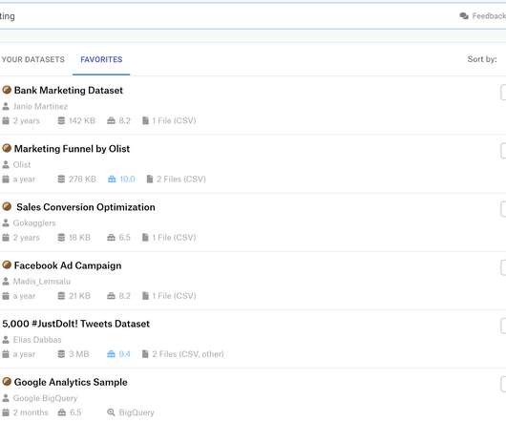Click medal icon beside Marketing Funnel by Olist
The image size is (506, 422).
tap(7, 148)
